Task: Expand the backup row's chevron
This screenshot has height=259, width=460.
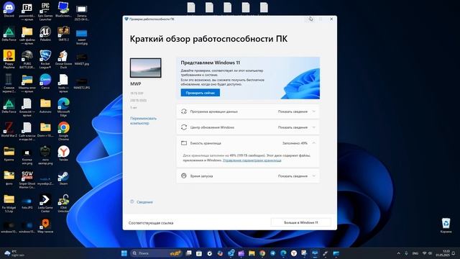Action: coord(313,112)
